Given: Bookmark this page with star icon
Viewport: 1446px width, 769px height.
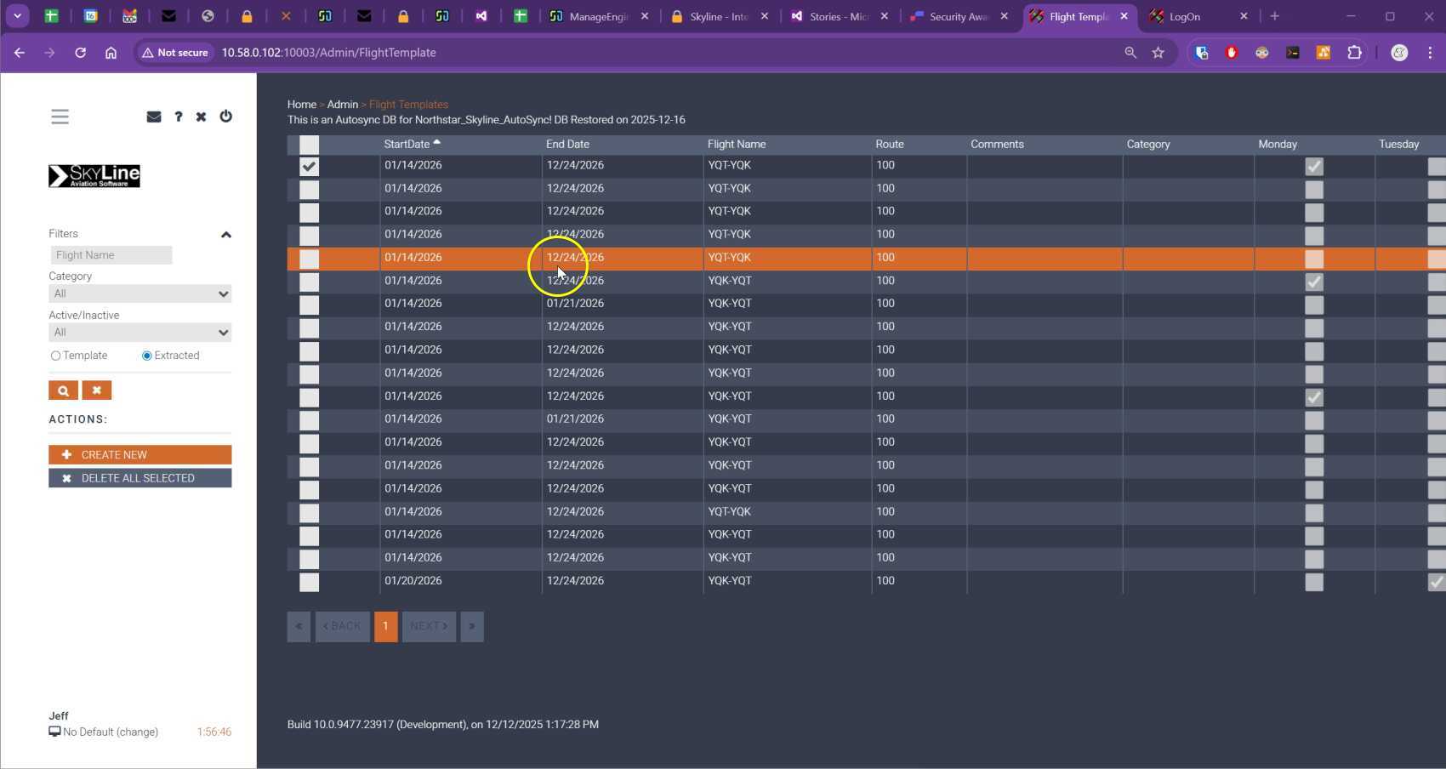Looking at the screenshot, I should click(x=1158, y=53).
